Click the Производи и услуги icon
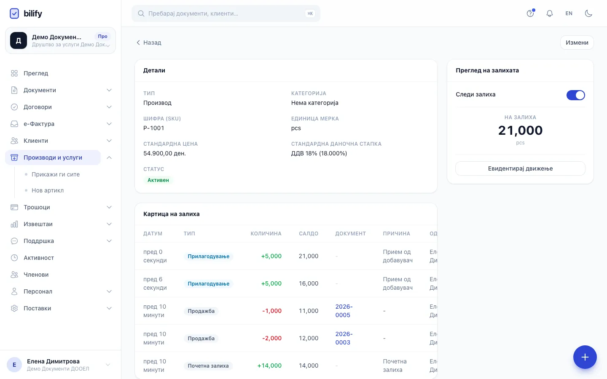 click(14, 157)
